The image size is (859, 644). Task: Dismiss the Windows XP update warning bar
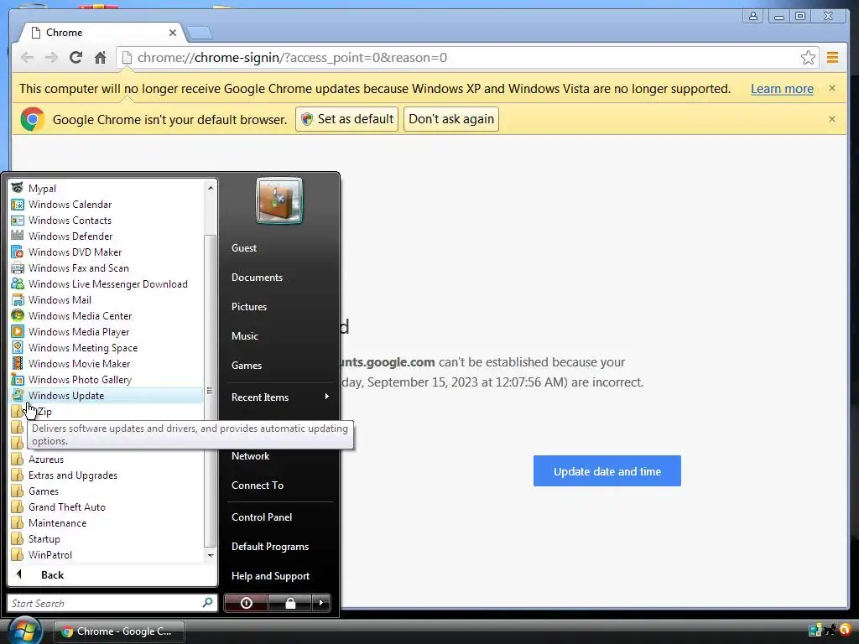831,88
